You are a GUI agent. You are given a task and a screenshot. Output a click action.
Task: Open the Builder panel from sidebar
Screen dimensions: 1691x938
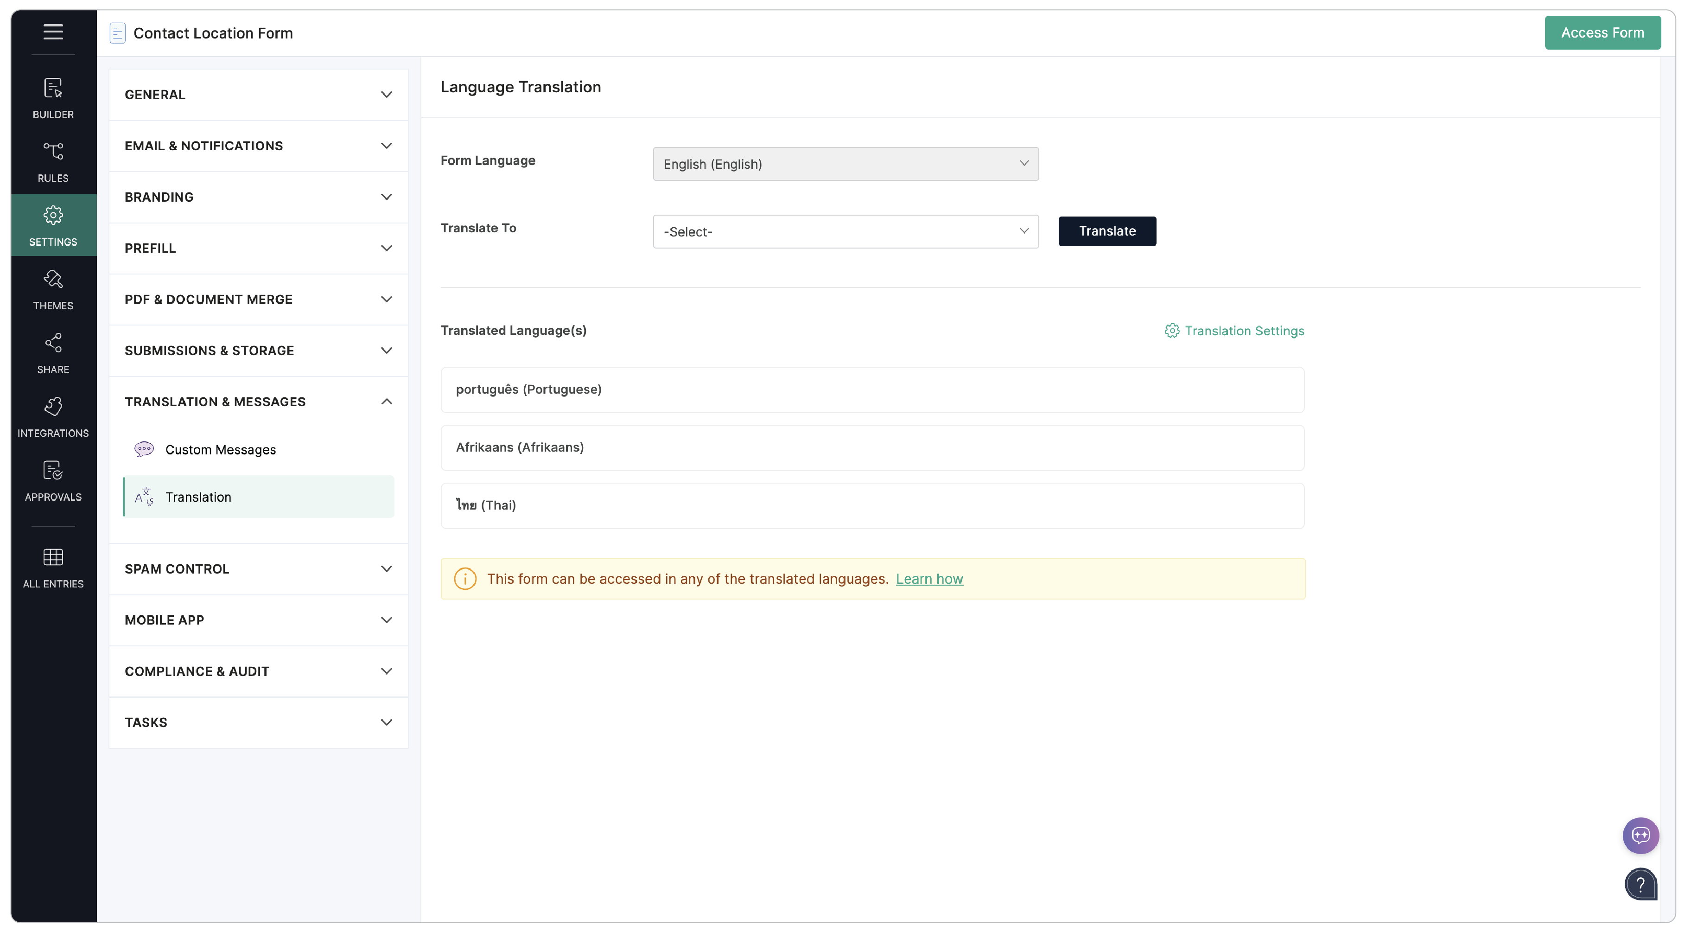coord(52,98)
